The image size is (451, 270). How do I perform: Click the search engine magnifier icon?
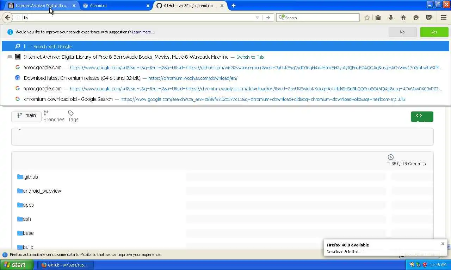281,18
